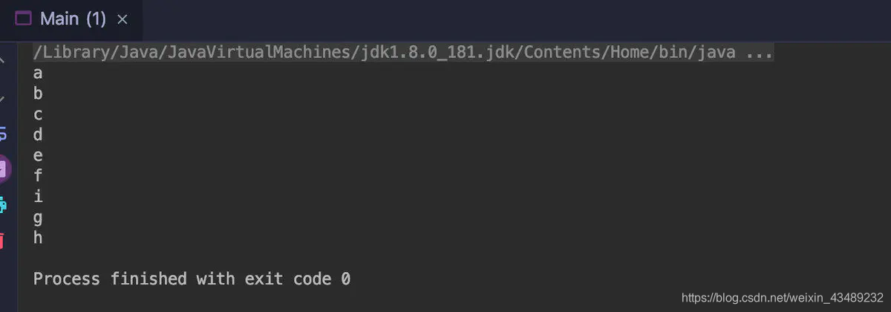Click the output line 'i'

pos(38,197)
